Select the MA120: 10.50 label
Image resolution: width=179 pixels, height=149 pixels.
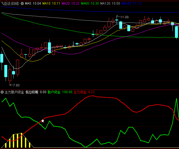coord(110,3)
